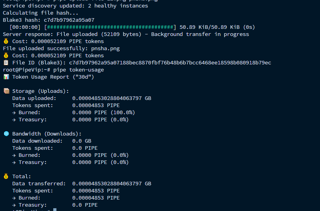Click Storage Burned value "0.0000 PIPE (100.0%)"

[x=103, y=113]
